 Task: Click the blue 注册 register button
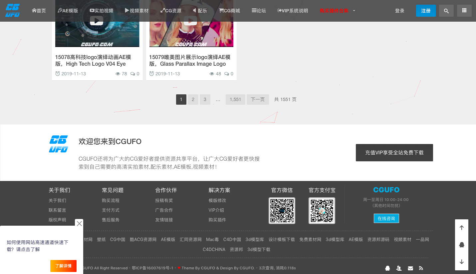426,11
